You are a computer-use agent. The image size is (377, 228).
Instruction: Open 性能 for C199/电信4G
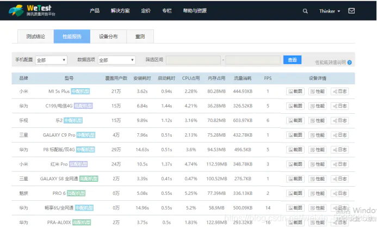318,106
